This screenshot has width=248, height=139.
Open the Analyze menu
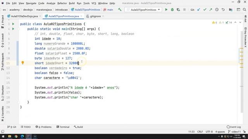tap(51, 3)
